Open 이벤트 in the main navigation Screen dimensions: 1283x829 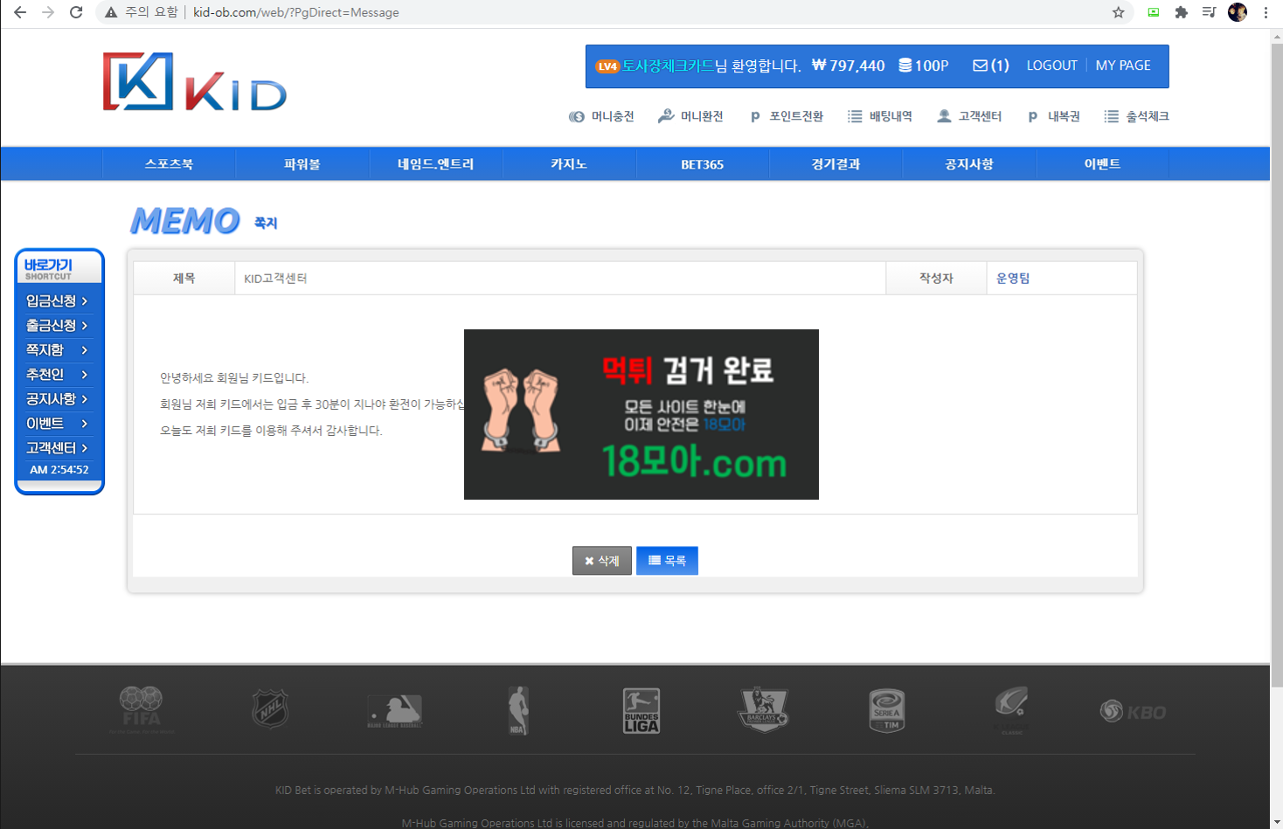pos(1102,164)
